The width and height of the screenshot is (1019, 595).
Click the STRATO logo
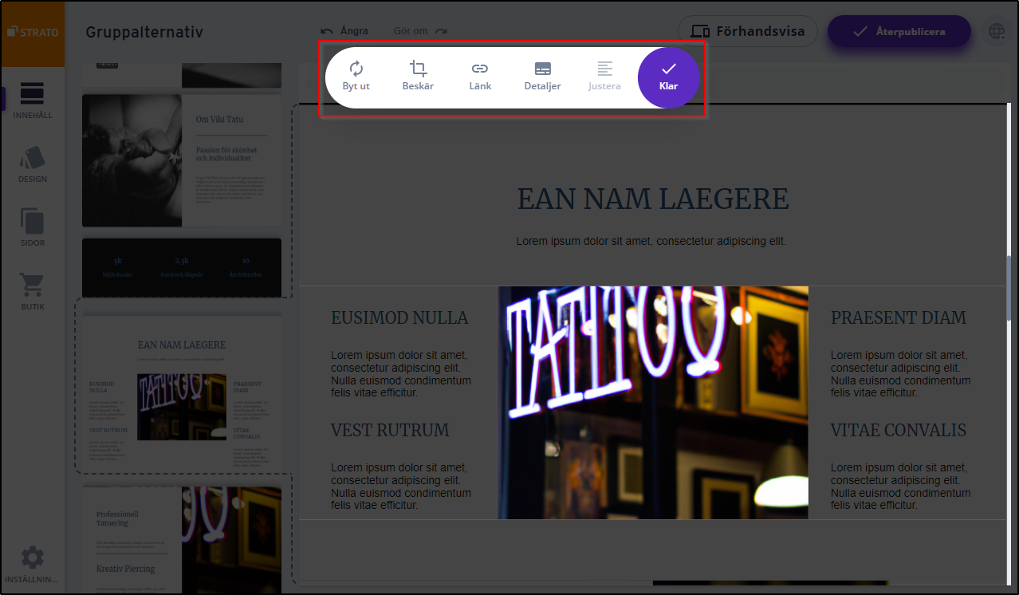[x=32, y=33]
